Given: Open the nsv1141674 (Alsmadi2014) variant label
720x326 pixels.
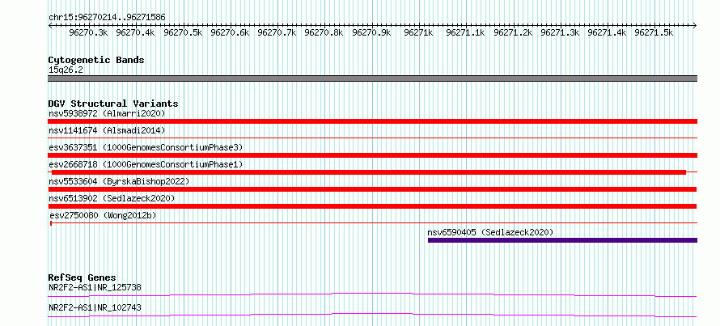Looking at the screenshot, I should pos(107,130).
